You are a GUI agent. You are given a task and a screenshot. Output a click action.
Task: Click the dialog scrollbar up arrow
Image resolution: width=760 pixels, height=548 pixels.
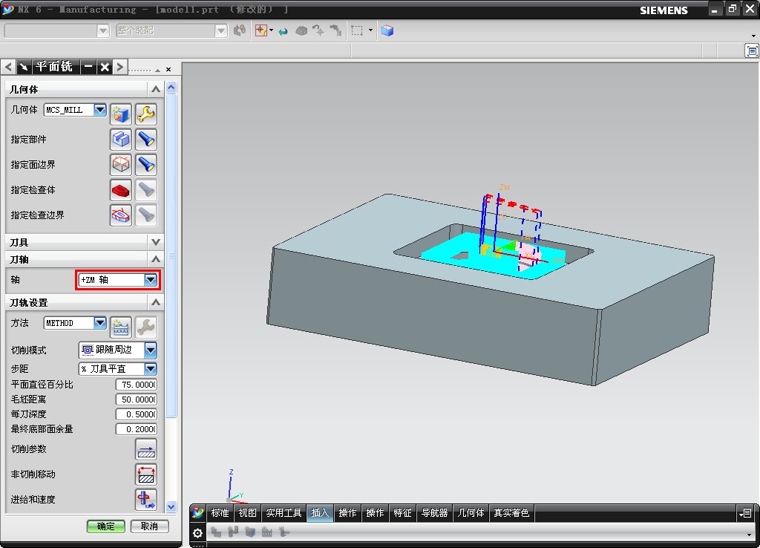(171, 88)
